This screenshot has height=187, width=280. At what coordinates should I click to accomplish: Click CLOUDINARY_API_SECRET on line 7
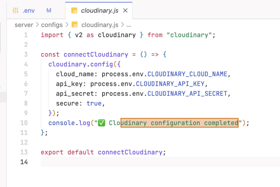(187, 93)
